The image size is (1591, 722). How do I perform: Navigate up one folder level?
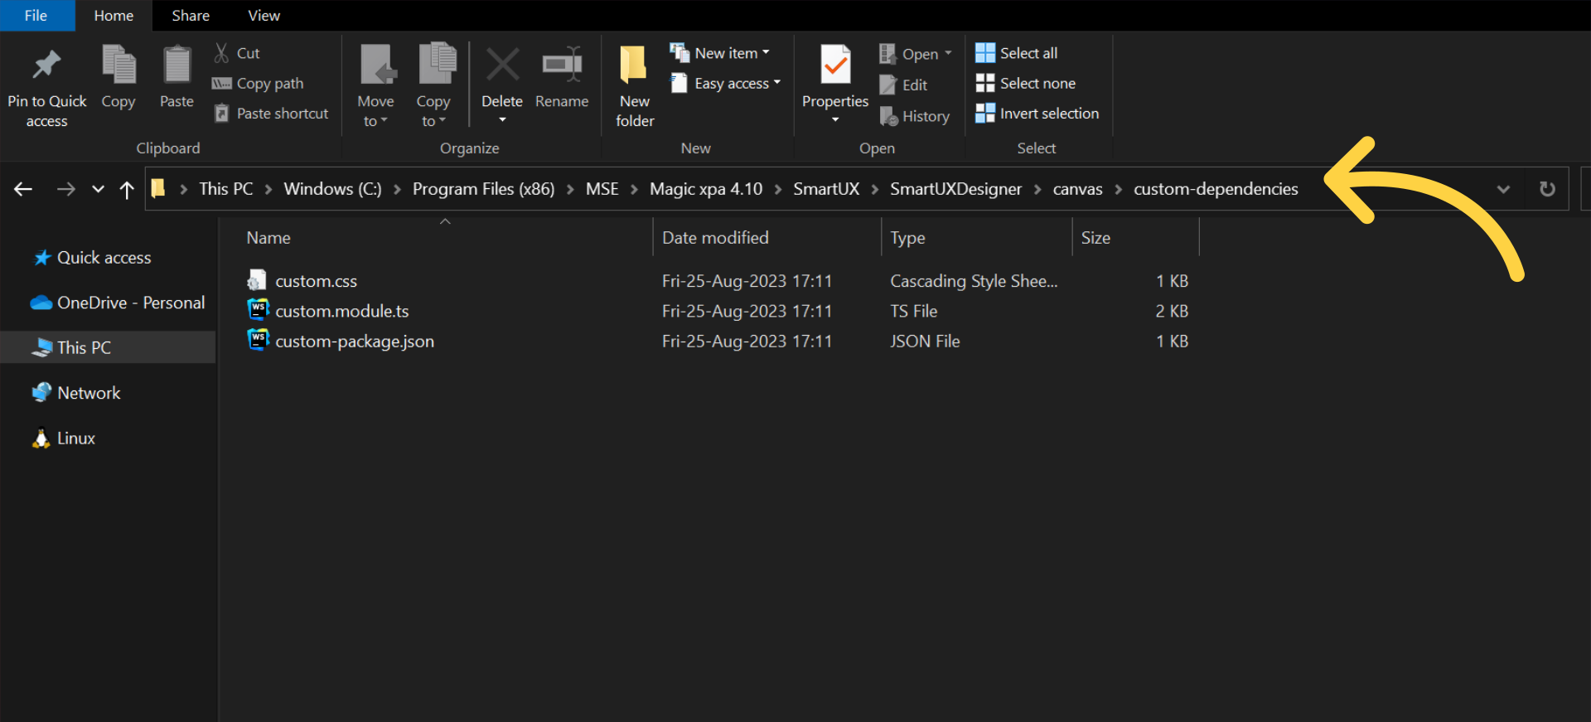pyautogui.click(x=127, y=190)
